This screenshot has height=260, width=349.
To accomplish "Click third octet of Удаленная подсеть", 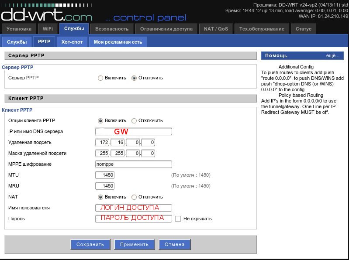I will click(133, 142).
